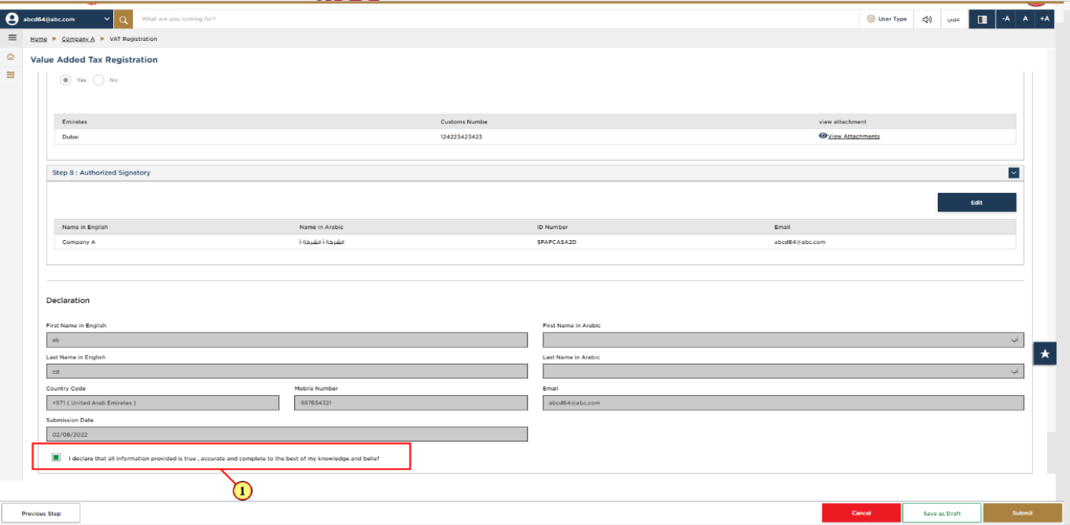This screenshot has height=525, width=1070.
Task: Click the Last Name in English field
Action: tap(287, 372)
